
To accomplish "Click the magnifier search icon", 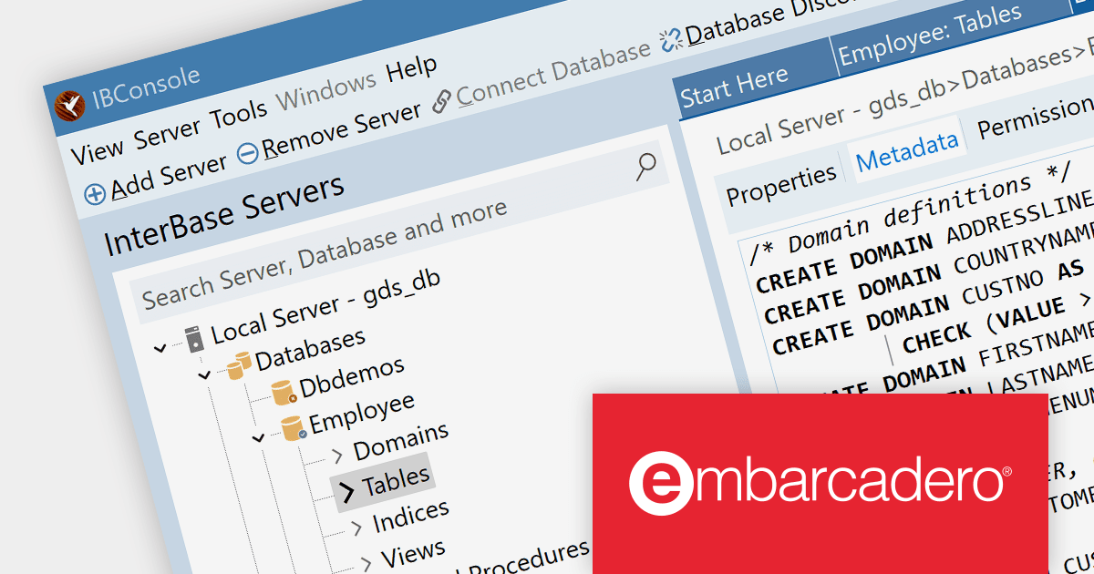I will [646, 166].
